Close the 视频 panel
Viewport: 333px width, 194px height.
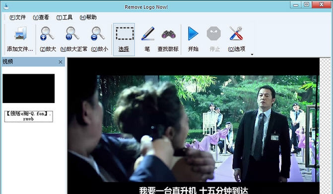point(61,62)
